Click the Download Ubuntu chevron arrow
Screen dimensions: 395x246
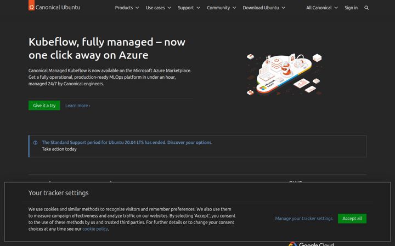click(x=284, y=8)
